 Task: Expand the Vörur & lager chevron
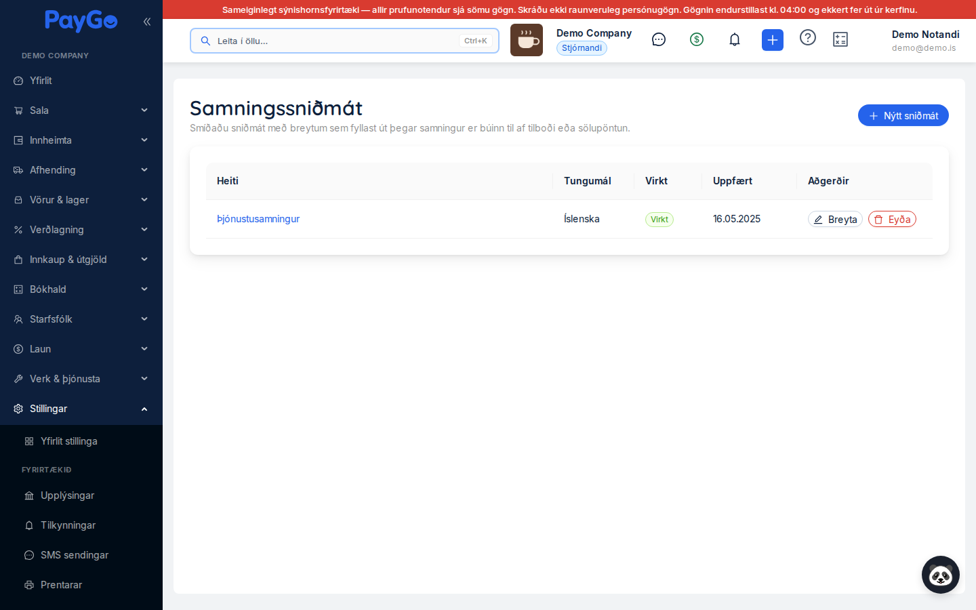click(x=144, y=200)
